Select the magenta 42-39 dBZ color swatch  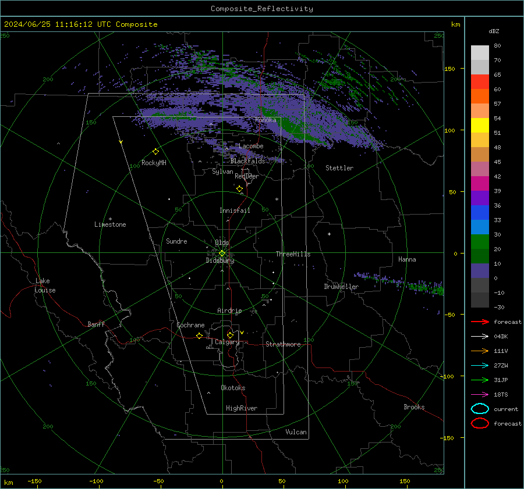[x=480, y=184]
